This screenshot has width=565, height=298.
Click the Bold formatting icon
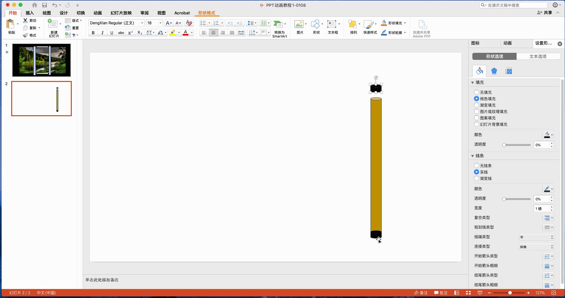pyautogui.click(x=93, y=33)
